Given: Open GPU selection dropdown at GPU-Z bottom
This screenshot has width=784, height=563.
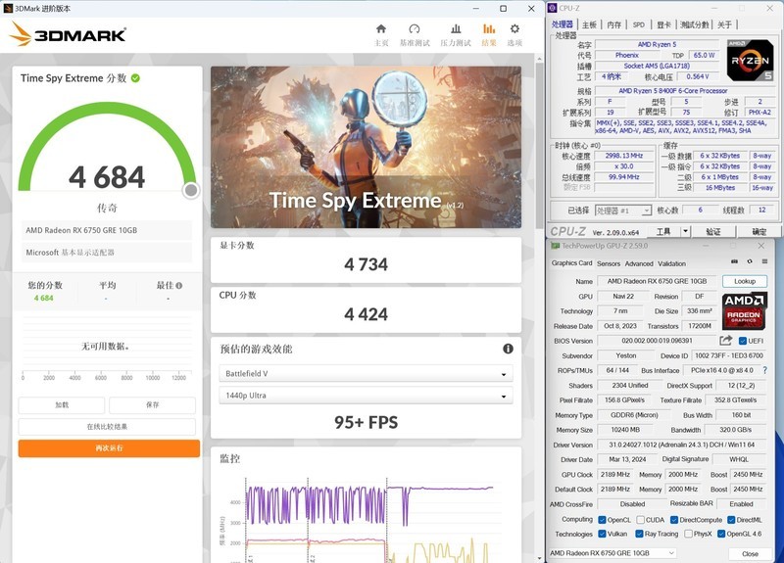Looking at the screenshot, I should 612,552.
